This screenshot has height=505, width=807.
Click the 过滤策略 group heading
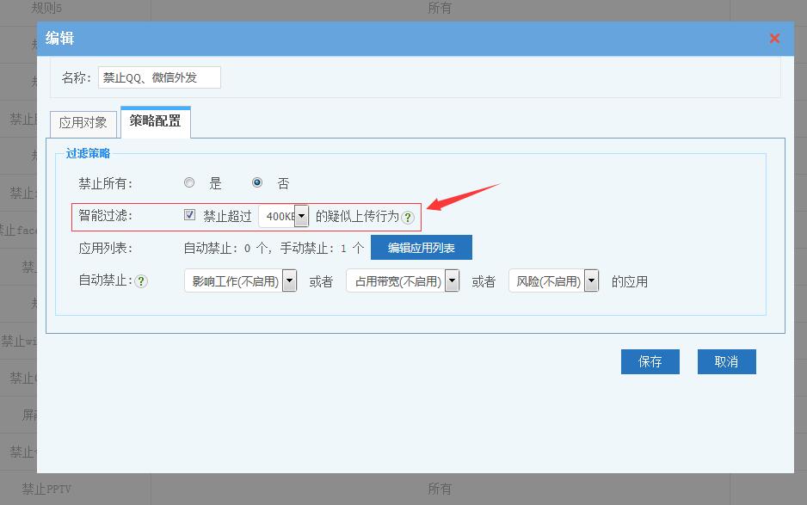click(88, 154)
